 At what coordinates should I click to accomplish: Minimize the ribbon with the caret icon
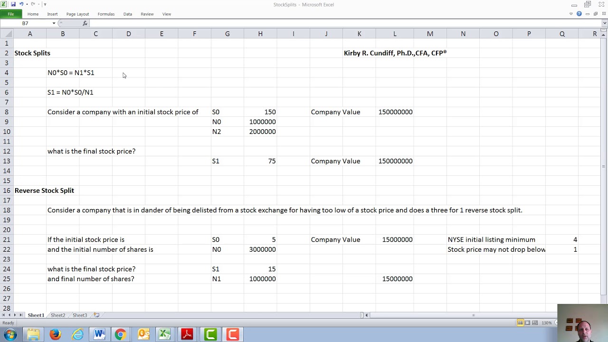571,14
